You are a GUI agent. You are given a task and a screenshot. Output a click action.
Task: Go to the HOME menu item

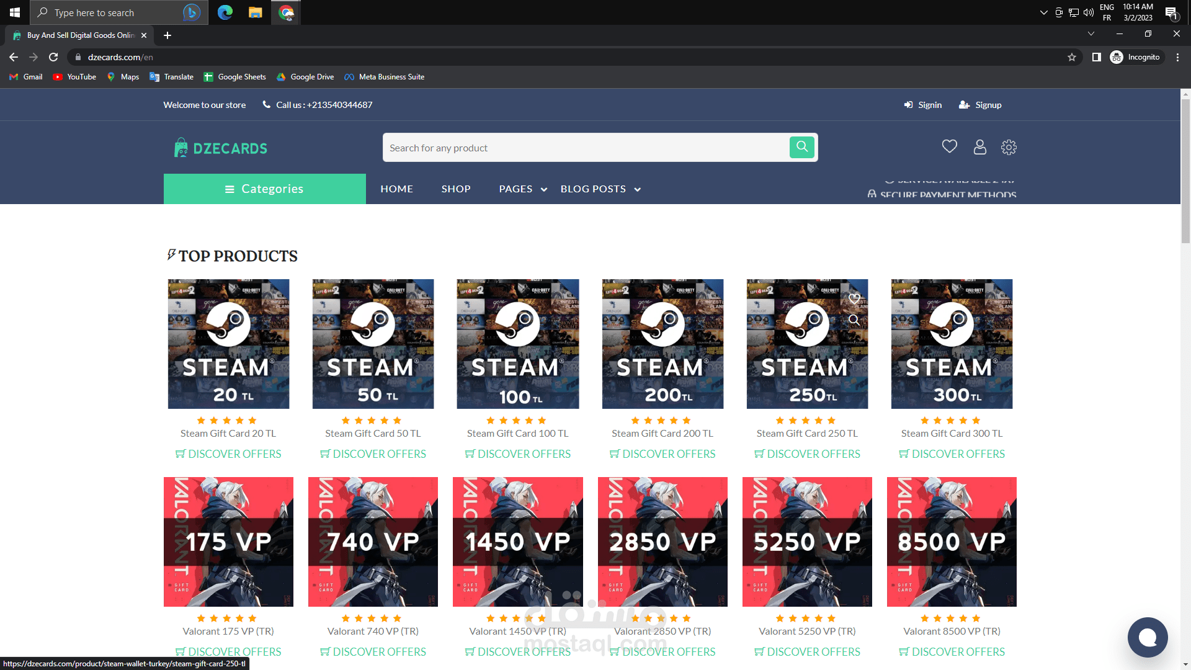[x=397, y=189]
